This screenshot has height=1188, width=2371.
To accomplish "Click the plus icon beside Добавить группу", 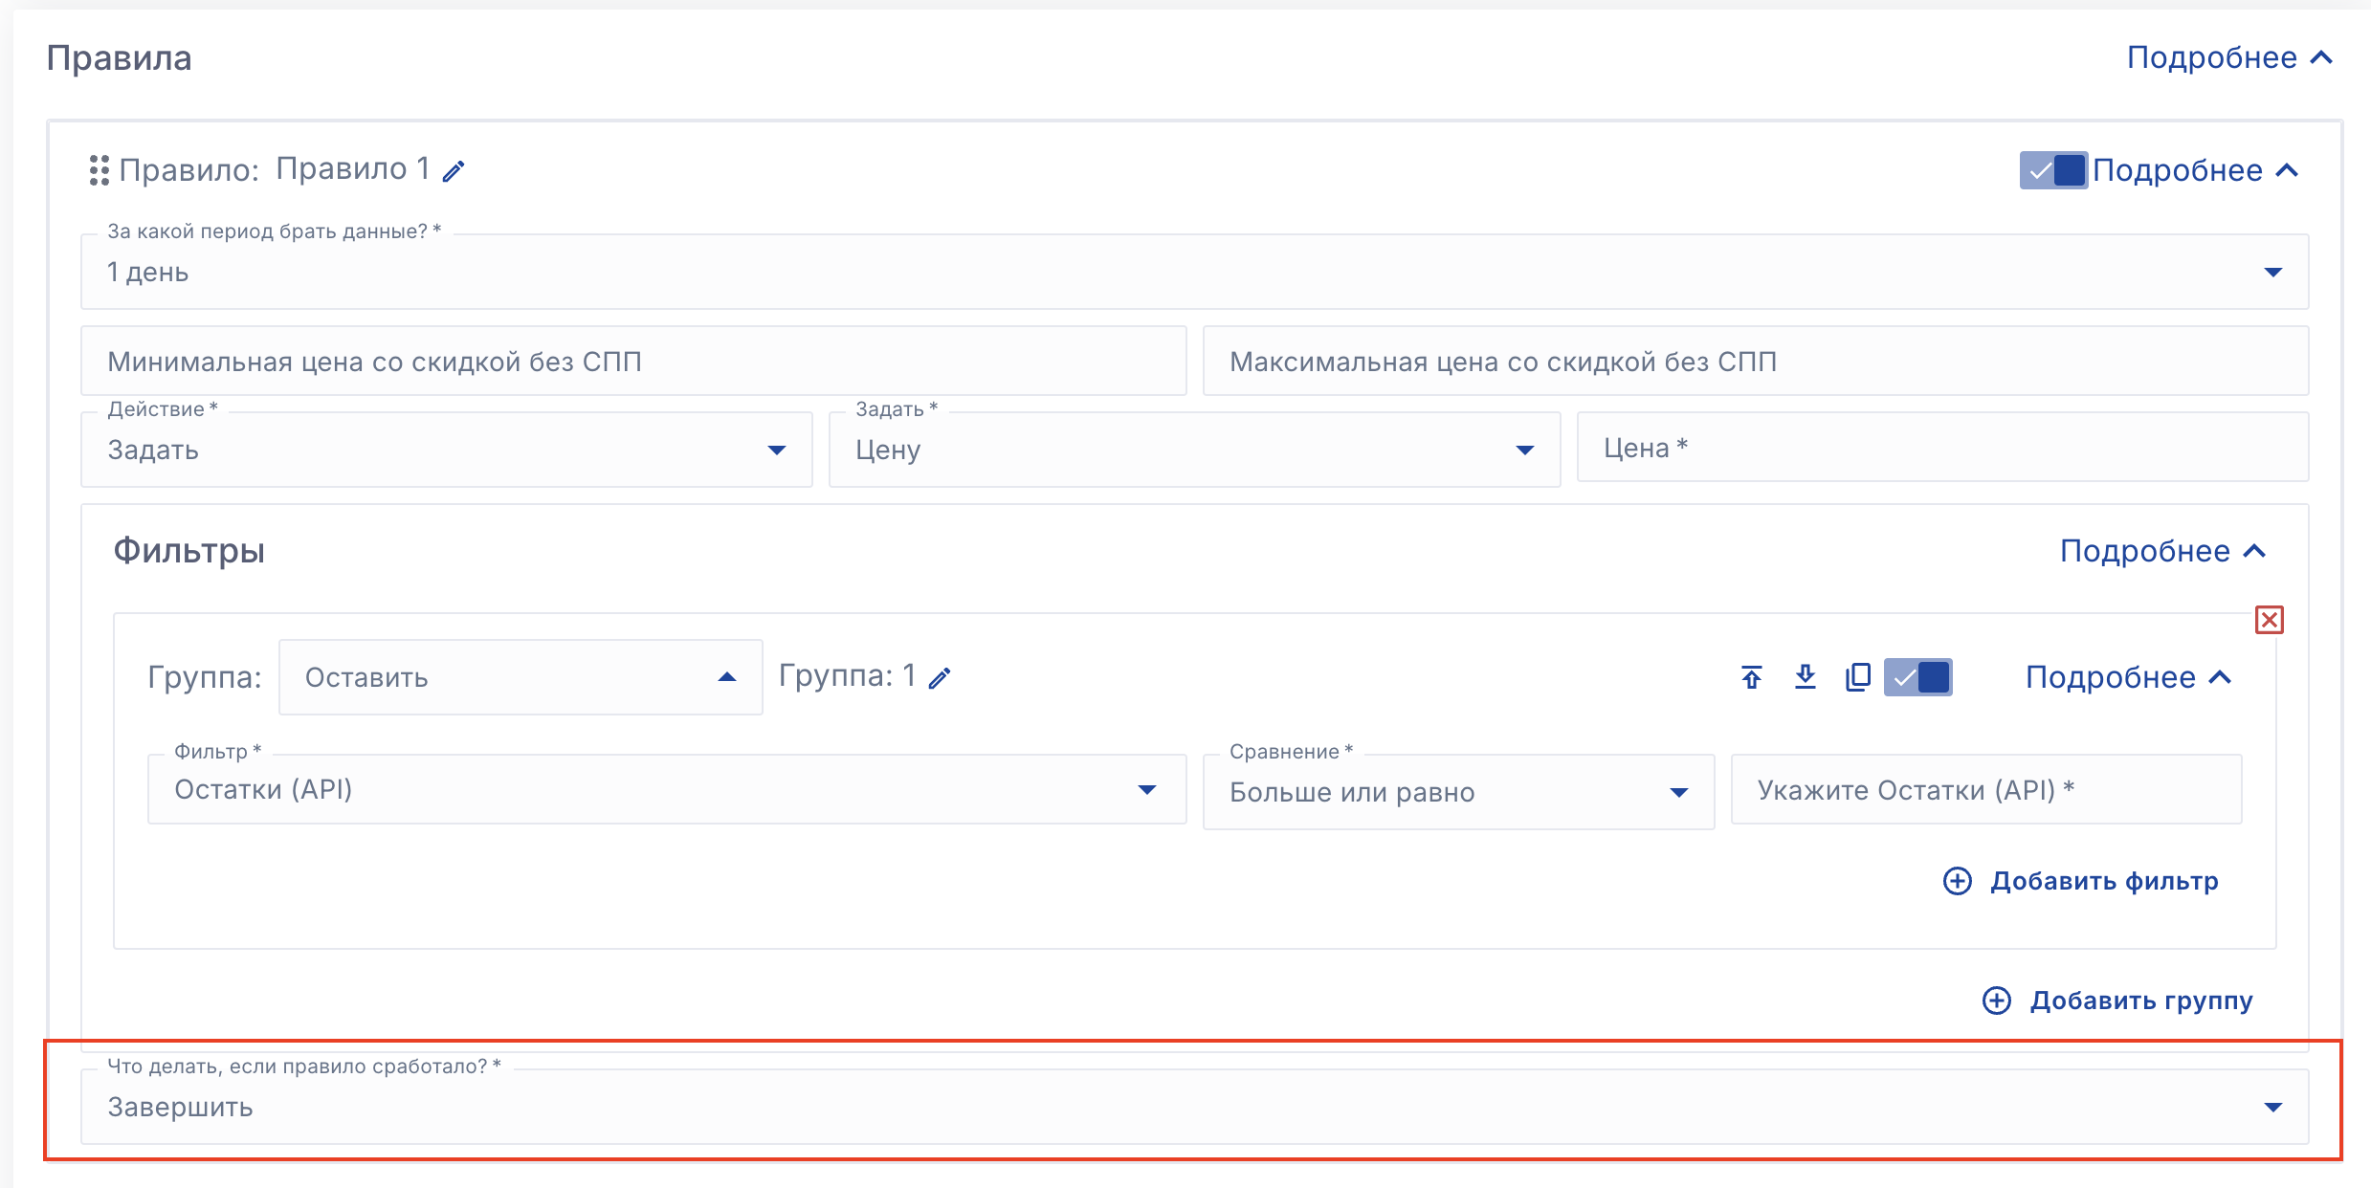I will (1996, 1001).
